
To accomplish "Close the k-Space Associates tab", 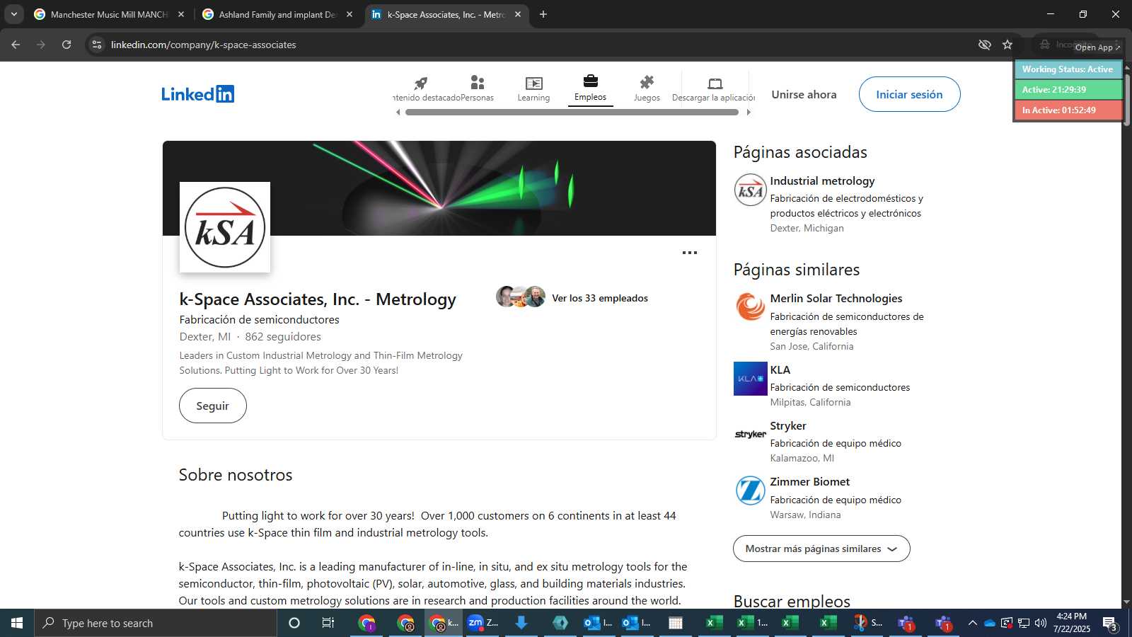I will [518, 14].
